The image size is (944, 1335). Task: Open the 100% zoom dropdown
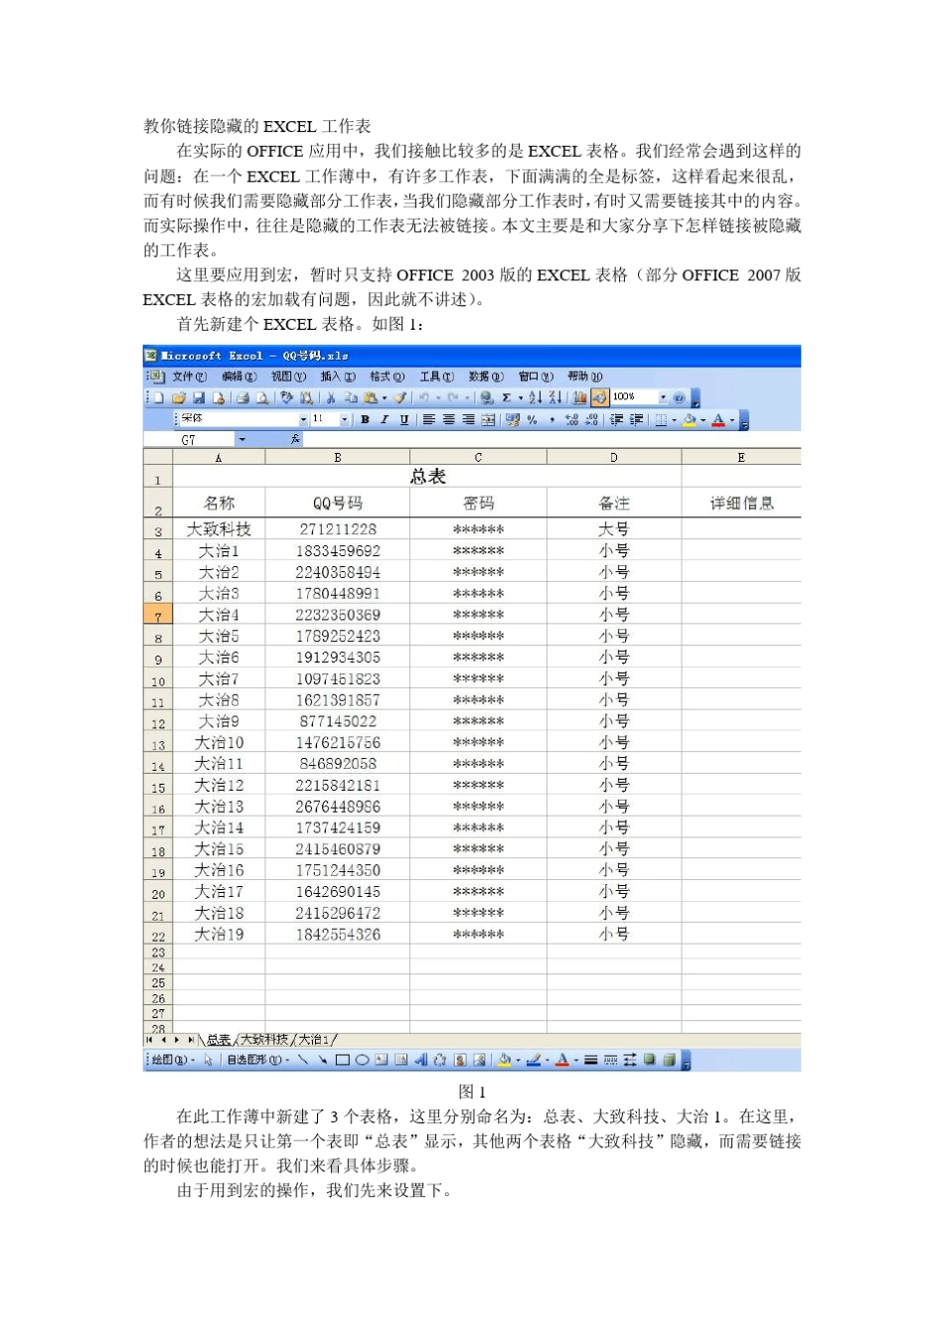(x=663, y=397)
